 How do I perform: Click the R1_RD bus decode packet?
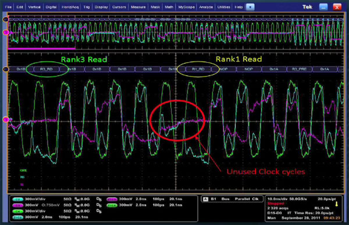[198, 69]
